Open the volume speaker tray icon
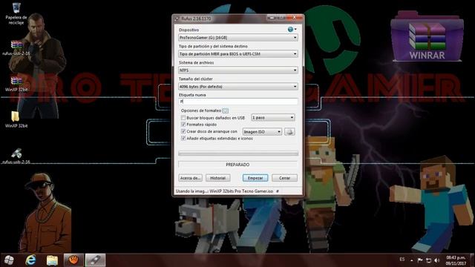This screenshot has width=475, height=267. tap(437, 260)
